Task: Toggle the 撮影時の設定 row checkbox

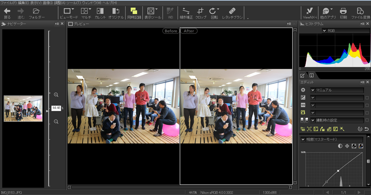Action: click(367, 120)
